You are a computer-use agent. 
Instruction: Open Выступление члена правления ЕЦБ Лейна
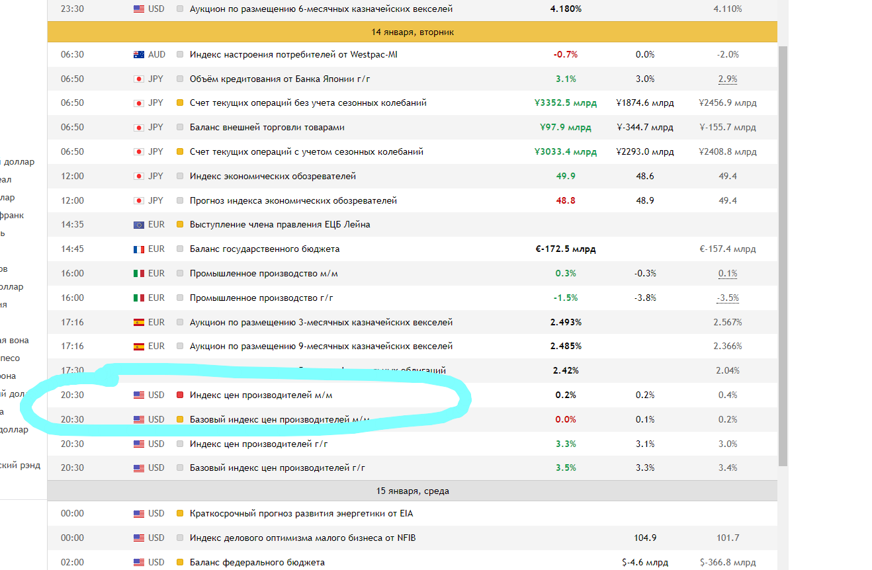pos(280,224)
